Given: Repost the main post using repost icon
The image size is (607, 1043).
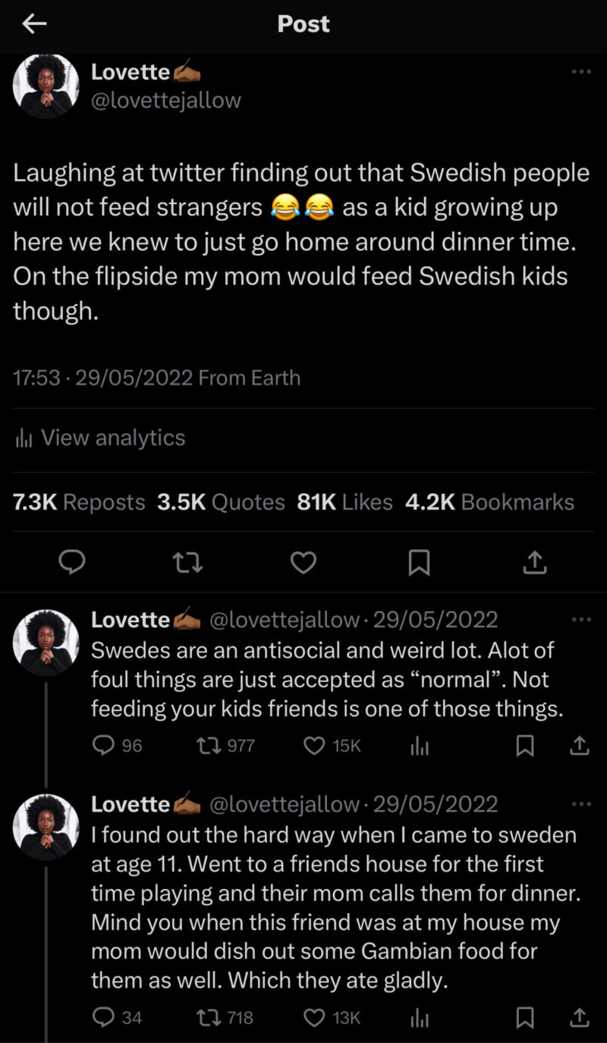Looking at the screenshot, I should coord(187,562).
